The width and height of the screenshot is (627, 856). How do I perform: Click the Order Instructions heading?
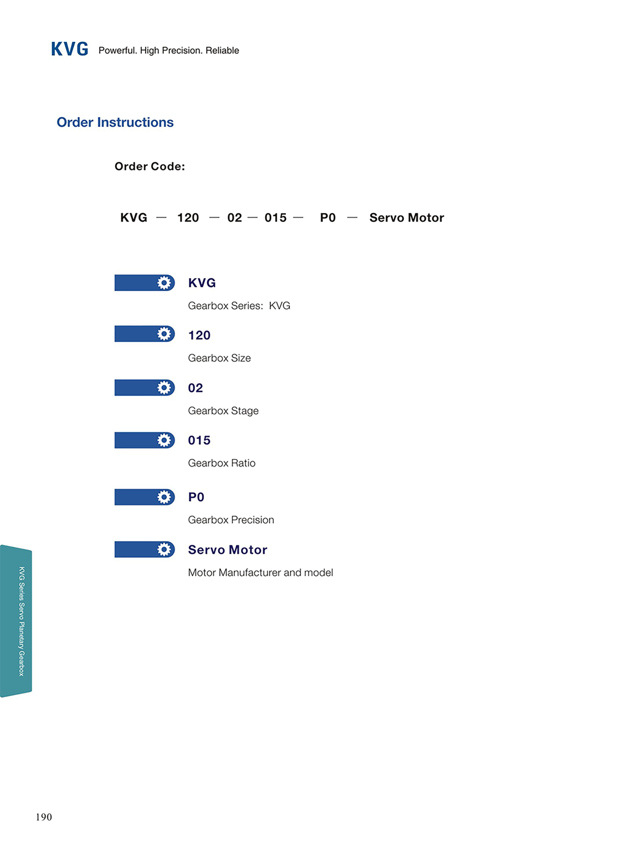tap(115, 122)
